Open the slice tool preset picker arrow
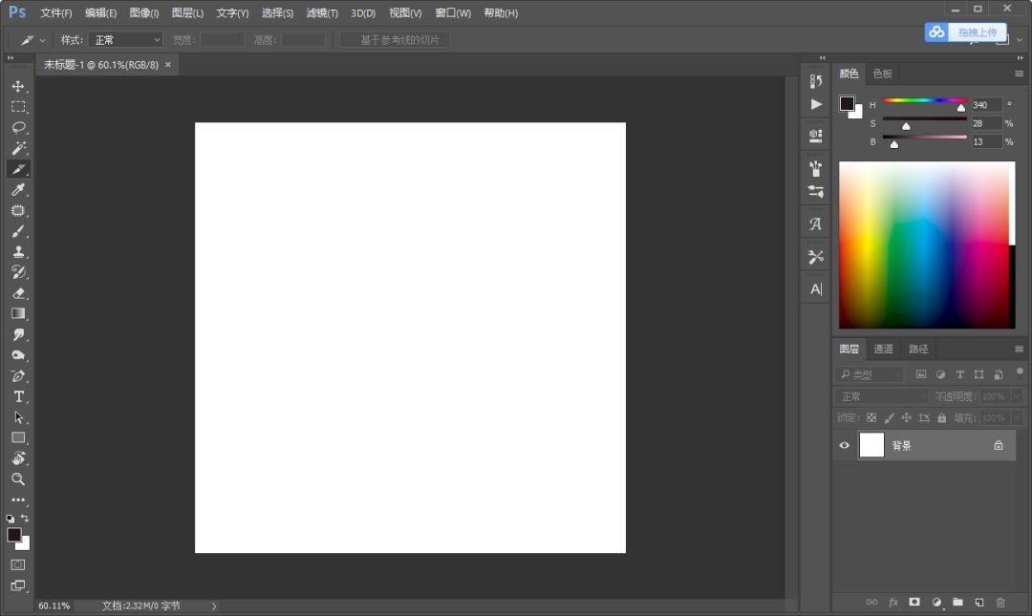Image resolution: width=1032 pixels, height=616 pixels. (x=43, y=40)
